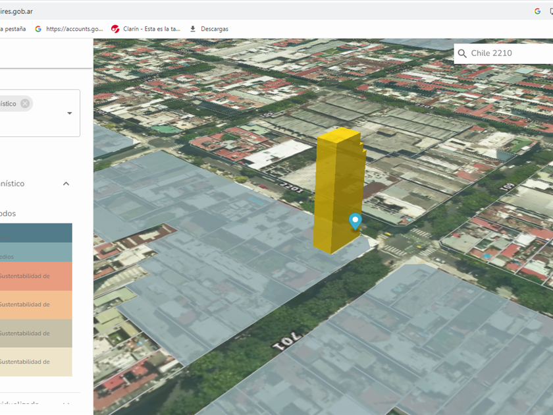Open the Clarín bookmark
The image size is (553, 415).
click(x=145, y=29)
